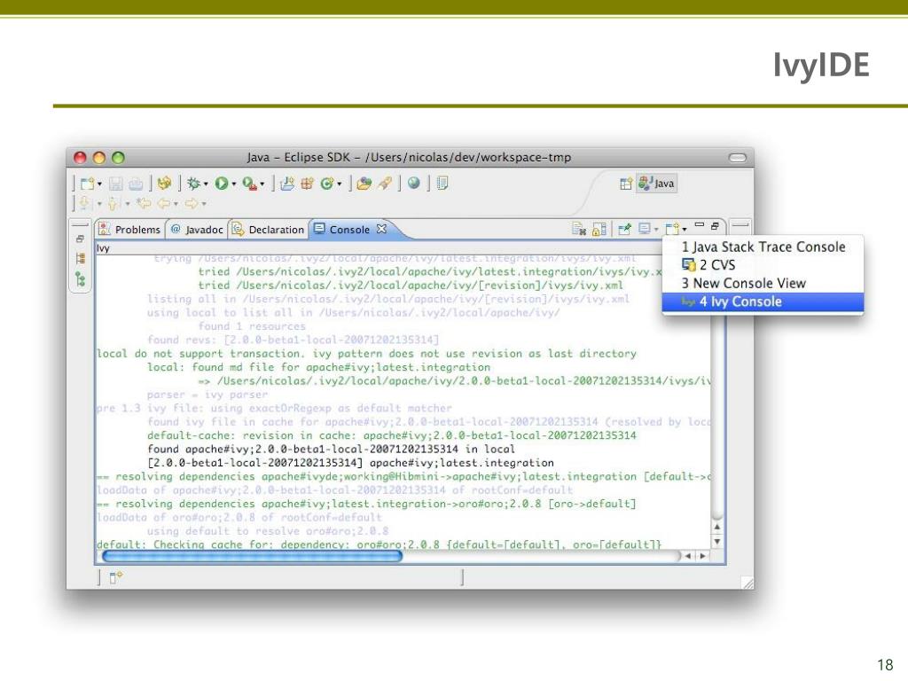Click the New wizard toolbar icon
908x681 pixels.
click(87, 184)
